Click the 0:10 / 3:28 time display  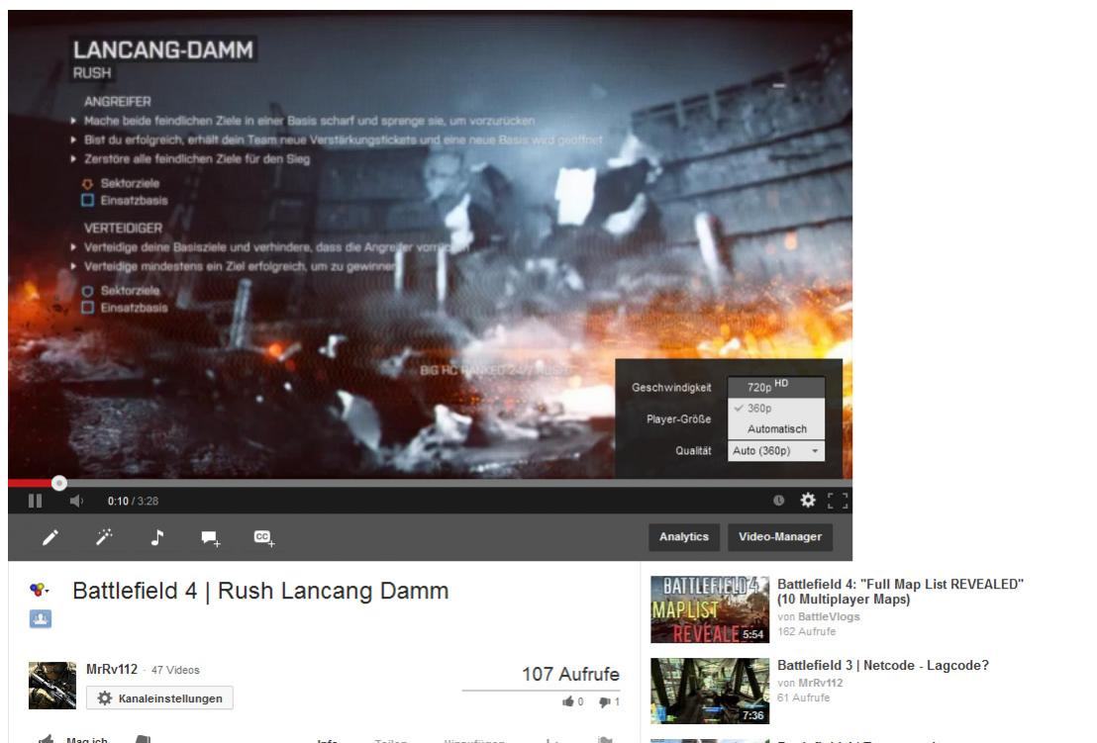pos(133,502)
